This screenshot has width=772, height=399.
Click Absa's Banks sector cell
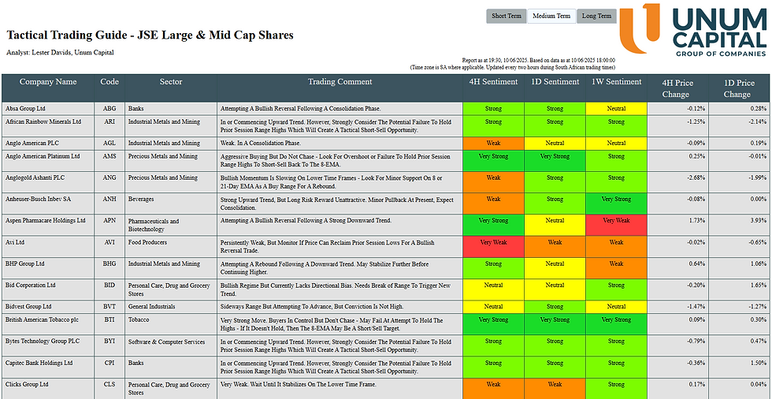[171, 108]
